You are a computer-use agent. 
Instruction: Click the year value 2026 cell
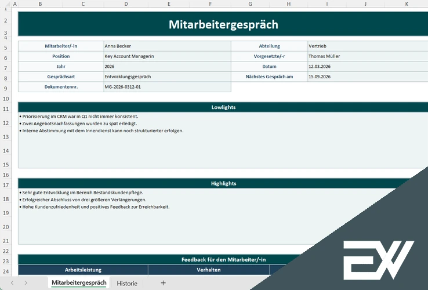point(168,66)
